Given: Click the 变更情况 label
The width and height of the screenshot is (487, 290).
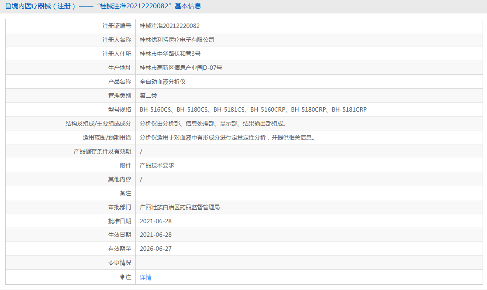Looking at the screenshot, I should click(x=120, y=263).
